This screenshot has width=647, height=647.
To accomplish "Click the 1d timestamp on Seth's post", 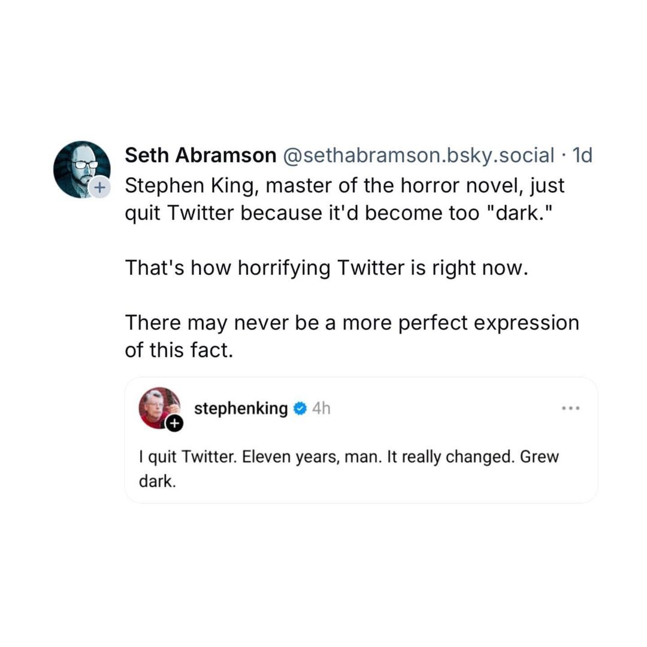I will coord(582,155).
